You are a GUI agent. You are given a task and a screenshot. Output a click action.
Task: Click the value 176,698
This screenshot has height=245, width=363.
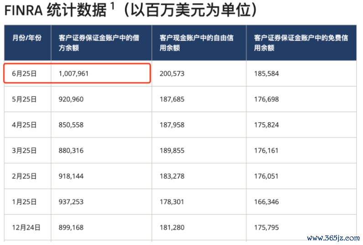click(266, 99)
